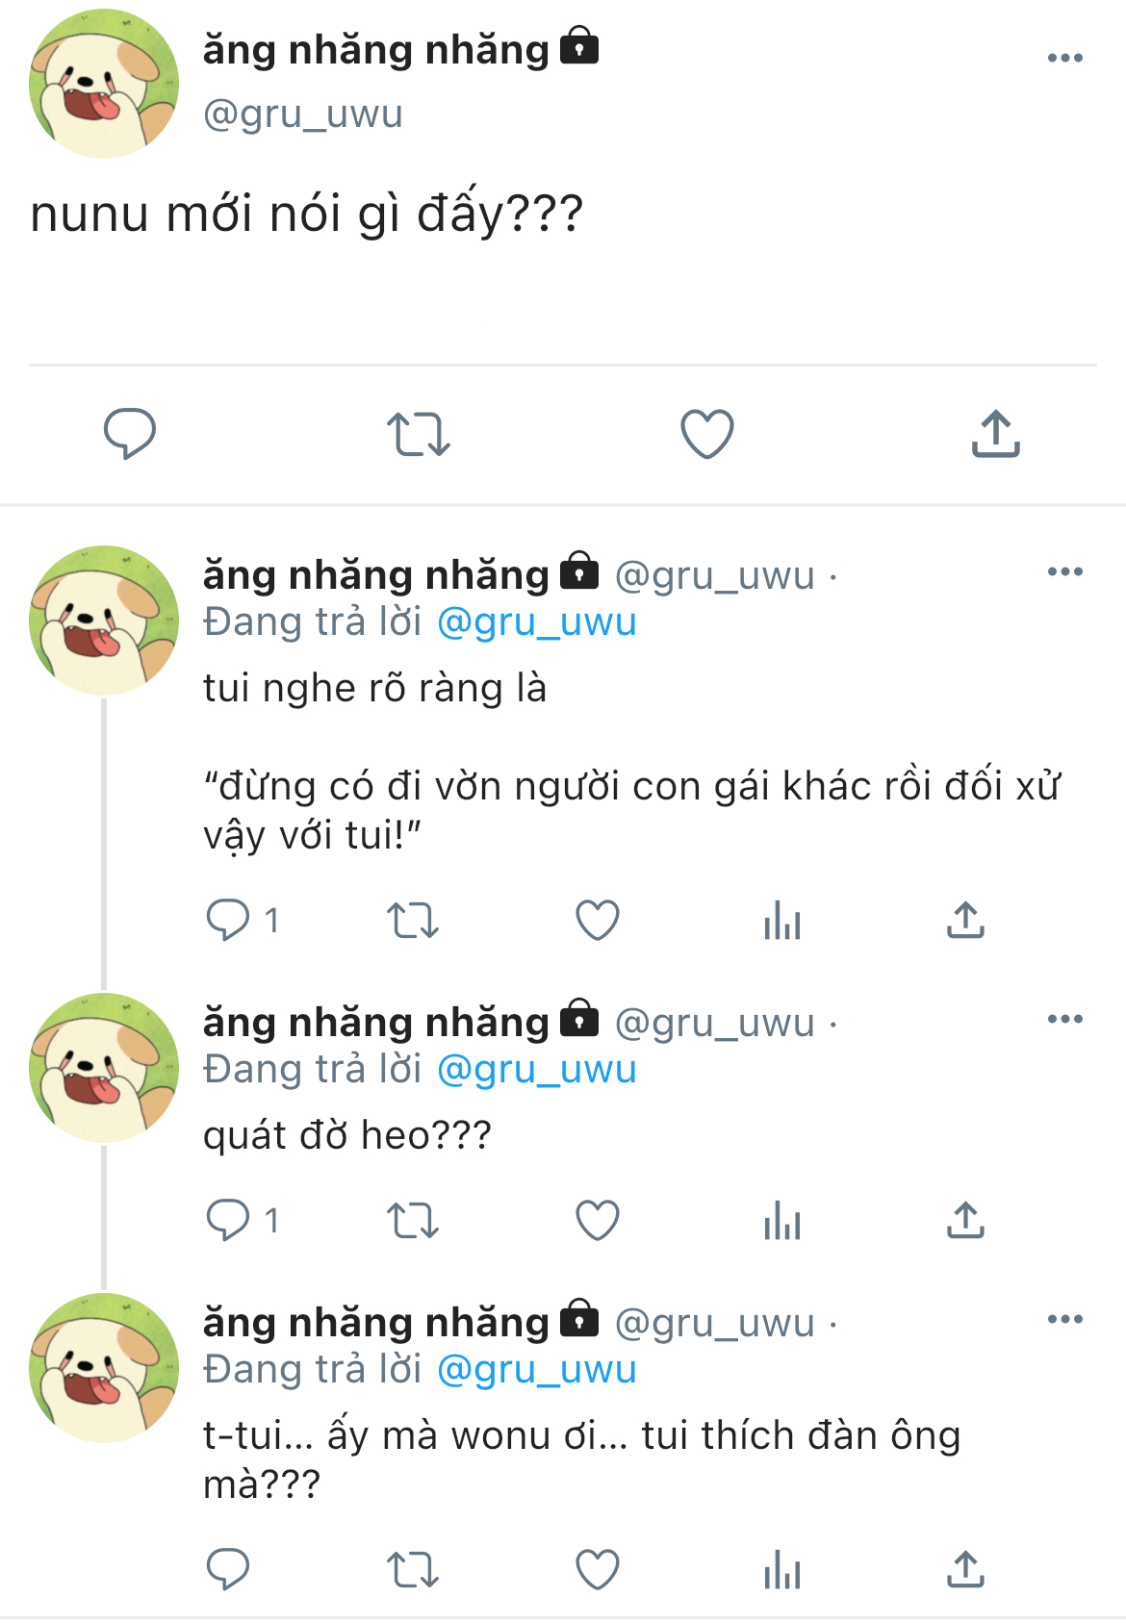
Task: View analytics for "tui nghe rõ ràng là" tweet
Action: pos(781,920)
